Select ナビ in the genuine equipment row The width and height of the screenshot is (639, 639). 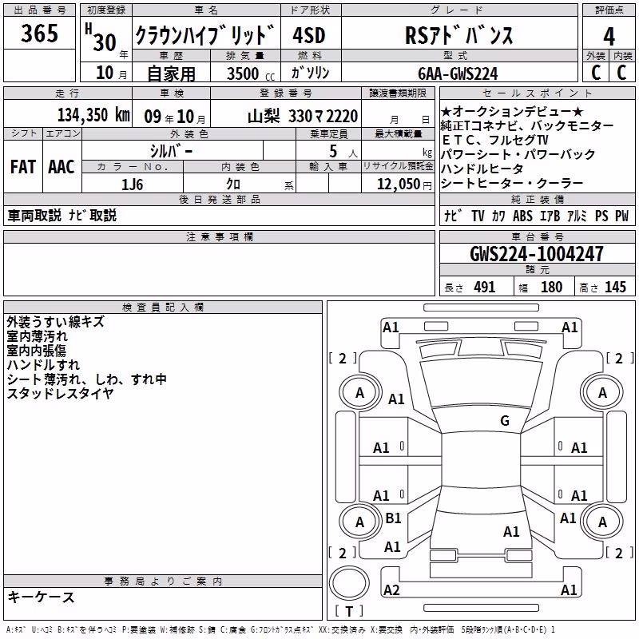pos(453,216)
